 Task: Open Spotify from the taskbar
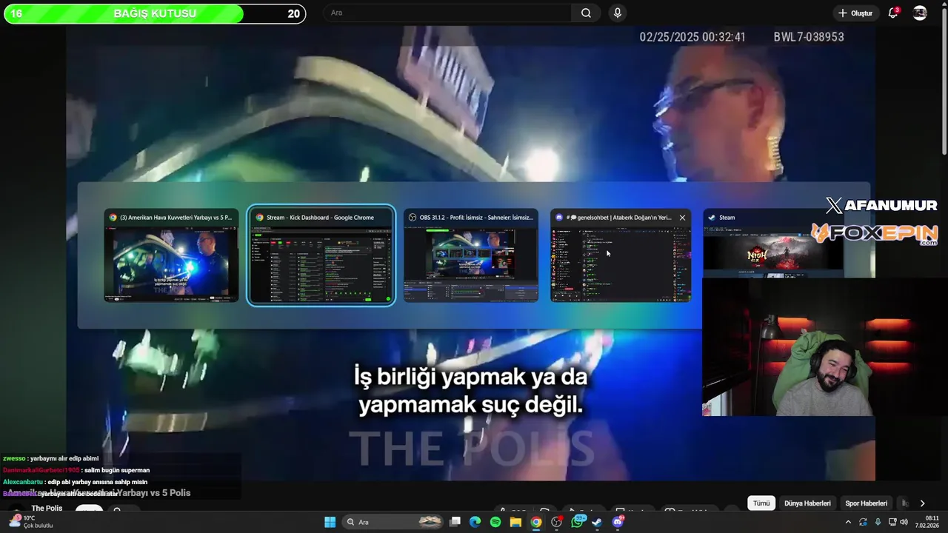(x=495, y=522)
